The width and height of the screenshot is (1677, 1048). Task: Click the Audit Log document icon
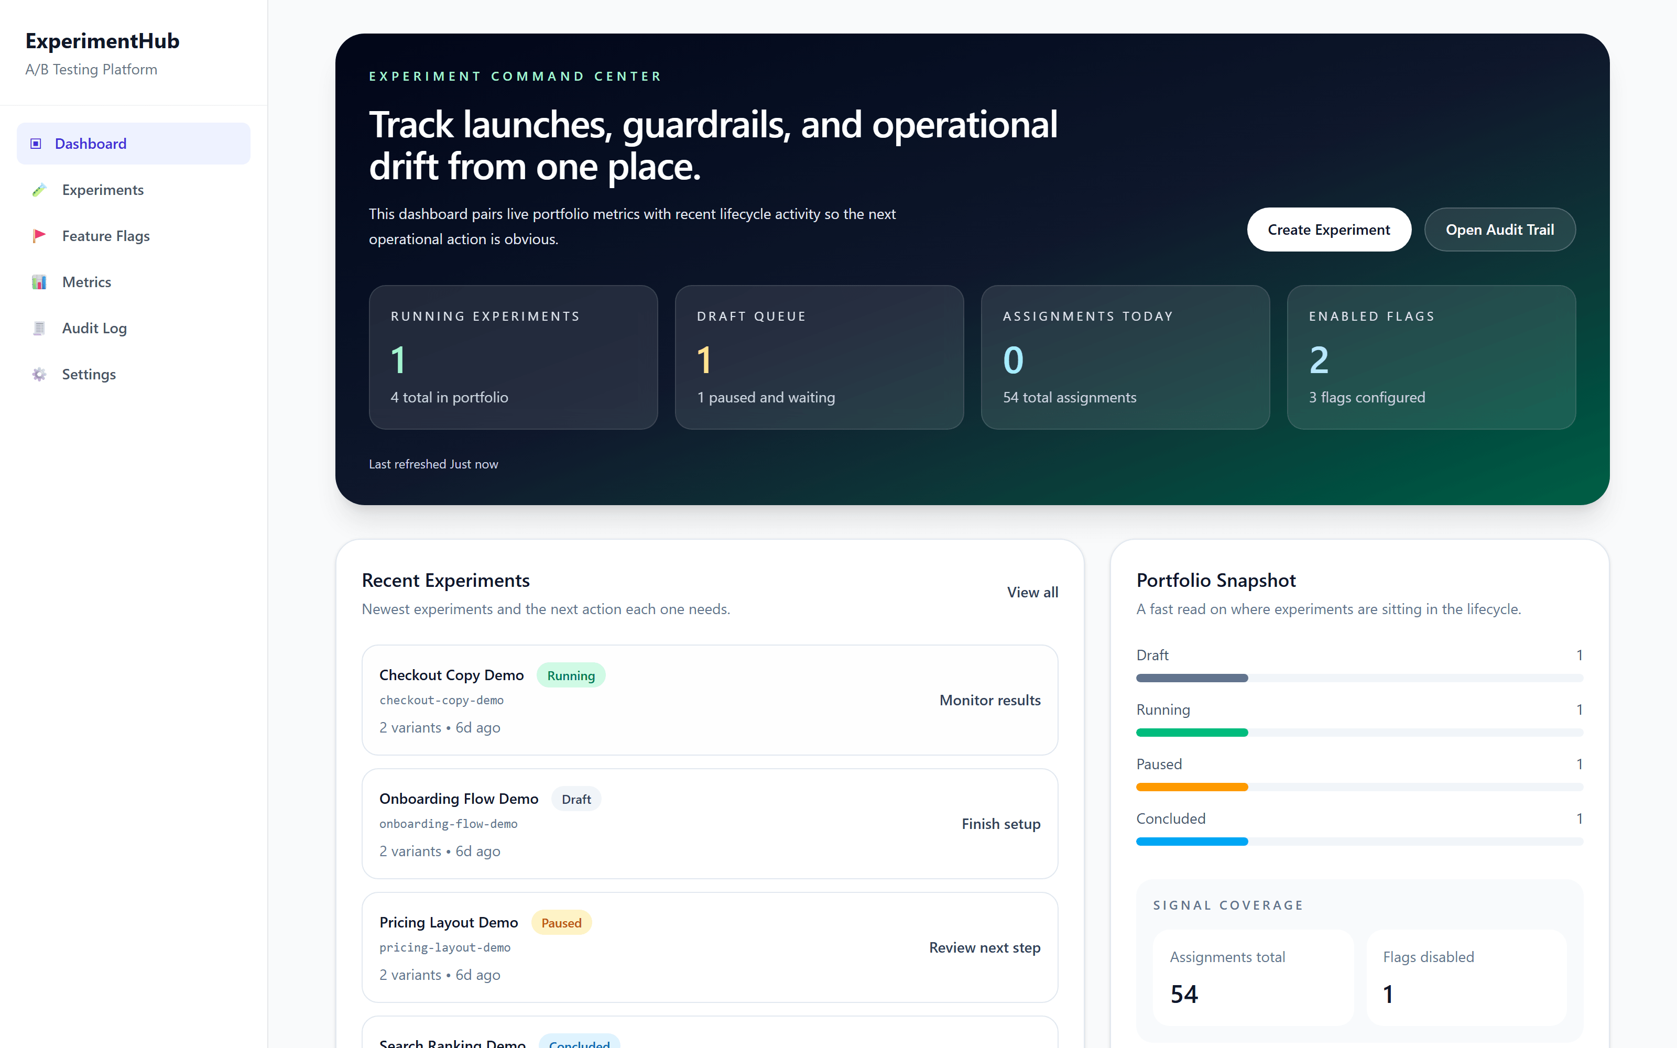pyautogui.click(x=39, y=328)
